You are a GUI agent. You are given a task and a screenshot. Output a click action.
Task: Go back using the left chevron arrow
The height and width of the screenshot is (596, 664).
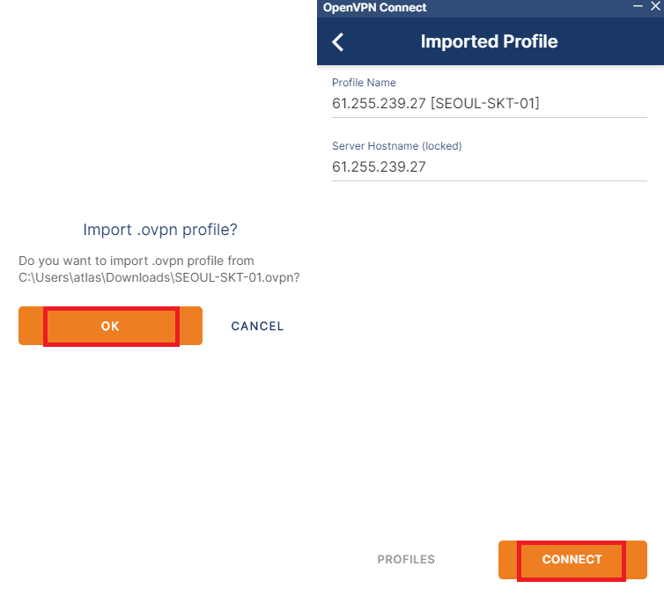338,42
